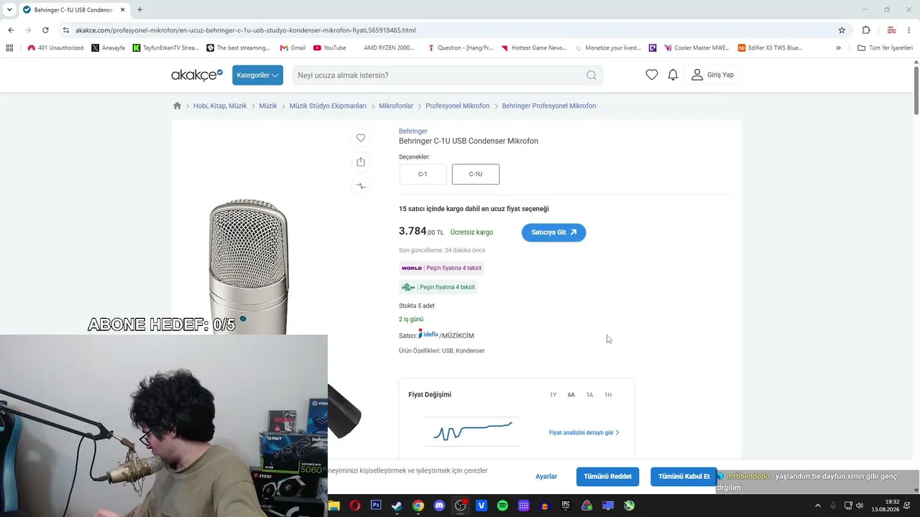
Task: Open Opera from taskbar
Action: (355, 506)
